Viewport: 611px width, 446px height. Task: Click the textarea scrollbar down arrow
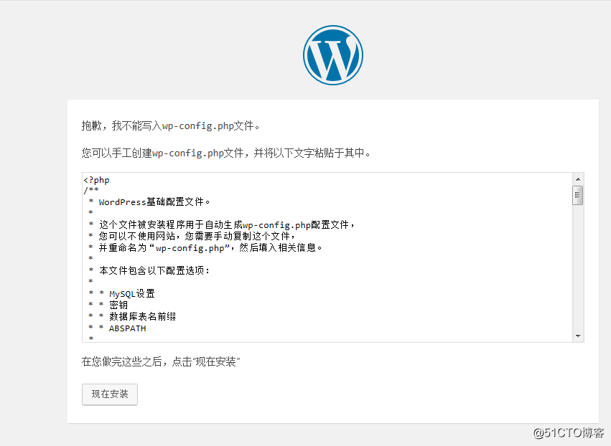578,336
